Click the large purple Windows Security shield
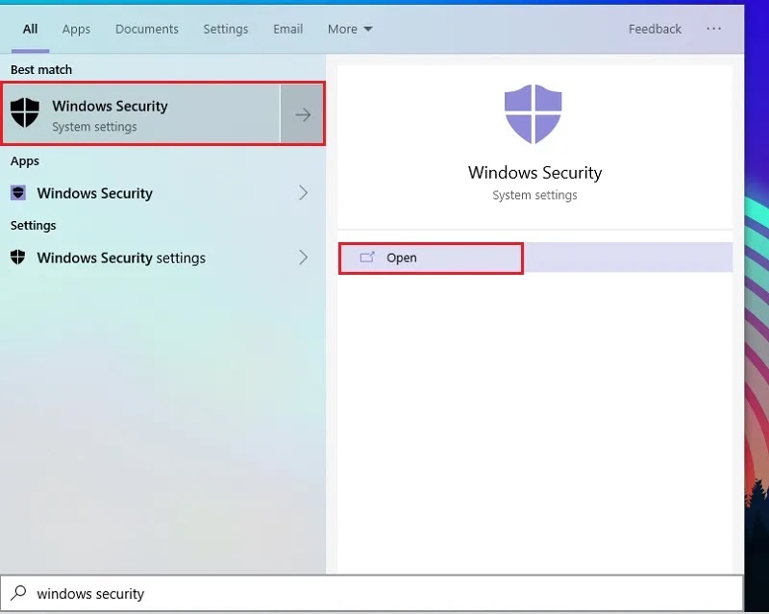Image resolution: width=769 pixels, height=614 pixels. coord(533,114)
